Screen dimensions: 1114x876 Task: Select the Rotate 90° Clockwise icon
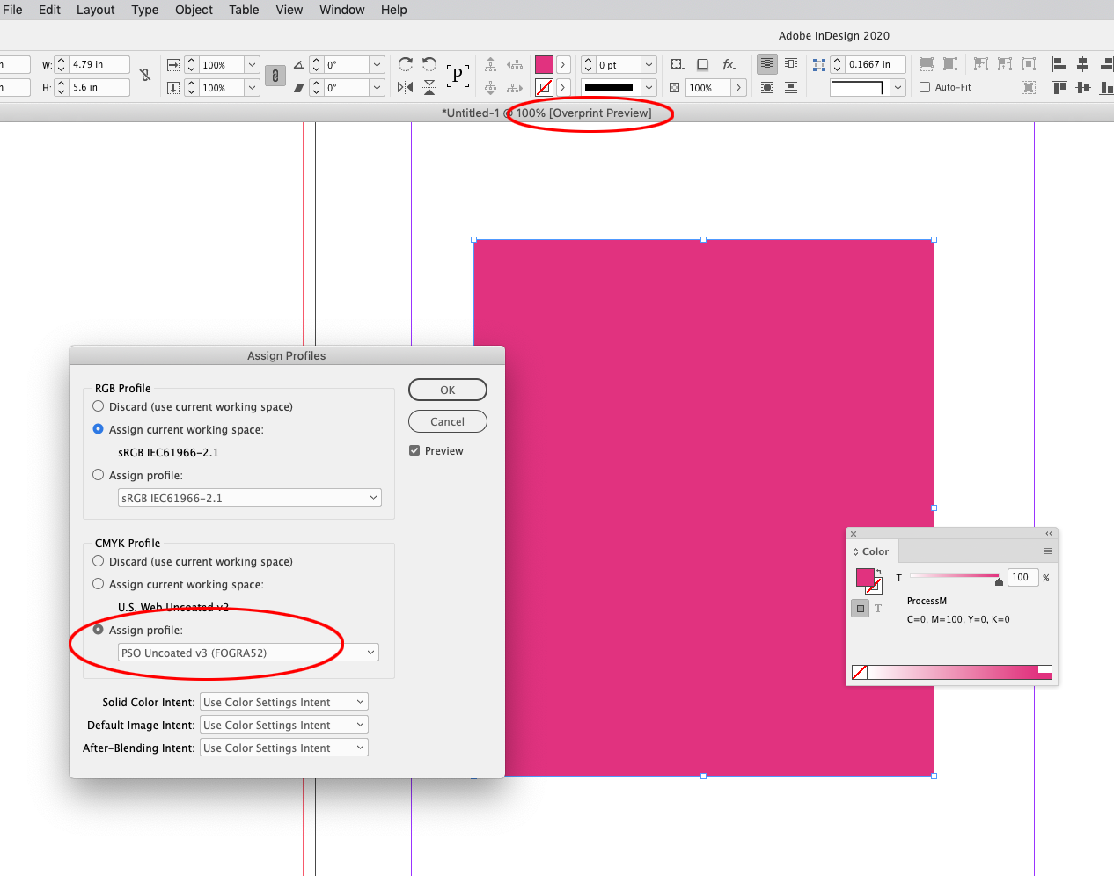pos(406,64)
